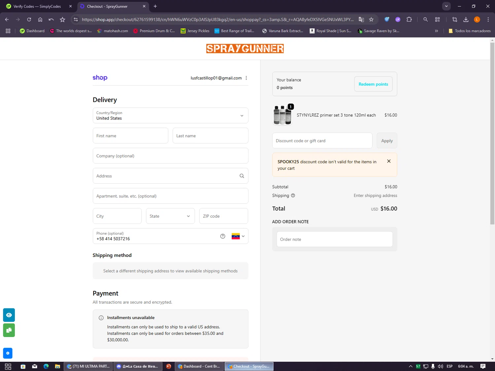495x371 pixels.
Task: Focus the First name field
Action: (130, 136)
